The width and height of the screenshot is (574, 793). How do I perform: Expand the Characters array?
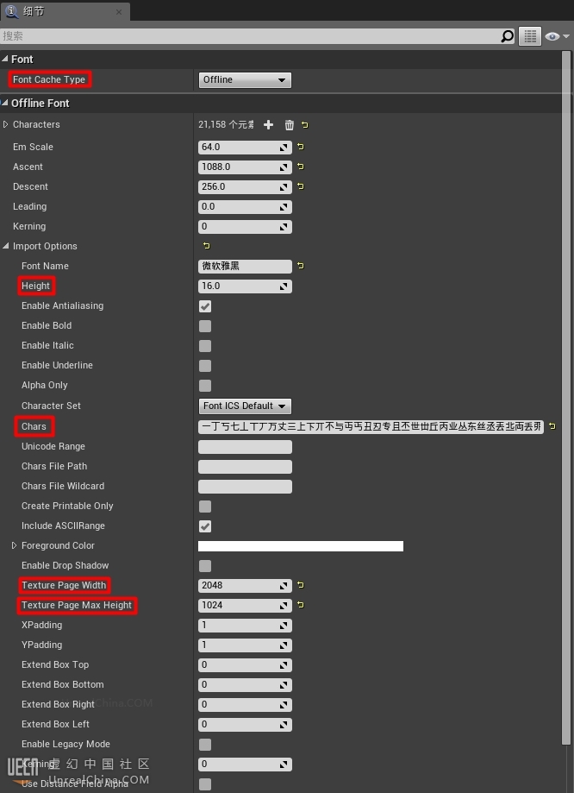(5, 124)
